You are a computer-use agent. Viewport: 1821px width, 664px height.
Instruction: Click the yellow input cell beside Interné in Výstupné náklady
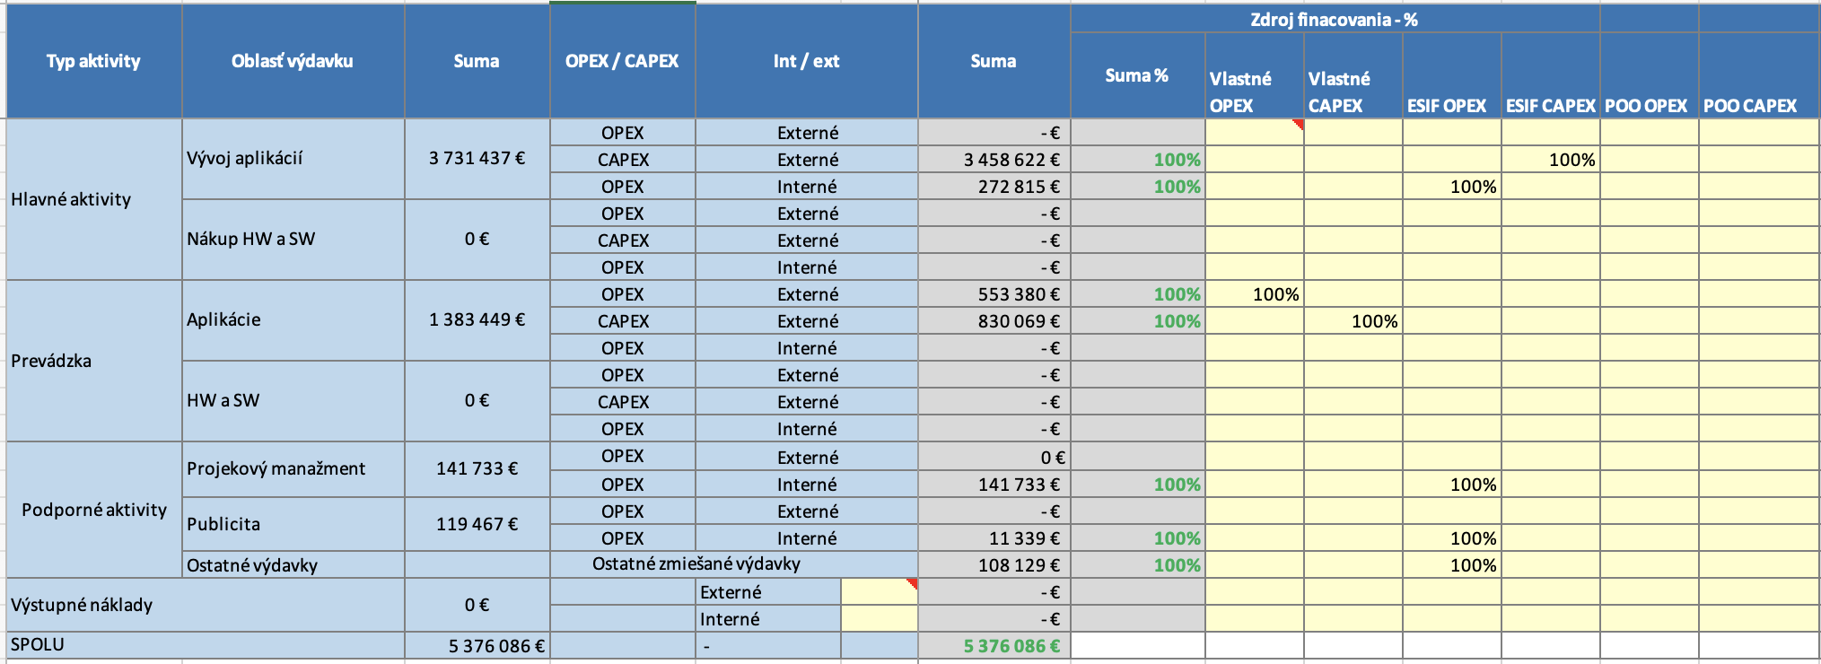click(x=879, y=619)
